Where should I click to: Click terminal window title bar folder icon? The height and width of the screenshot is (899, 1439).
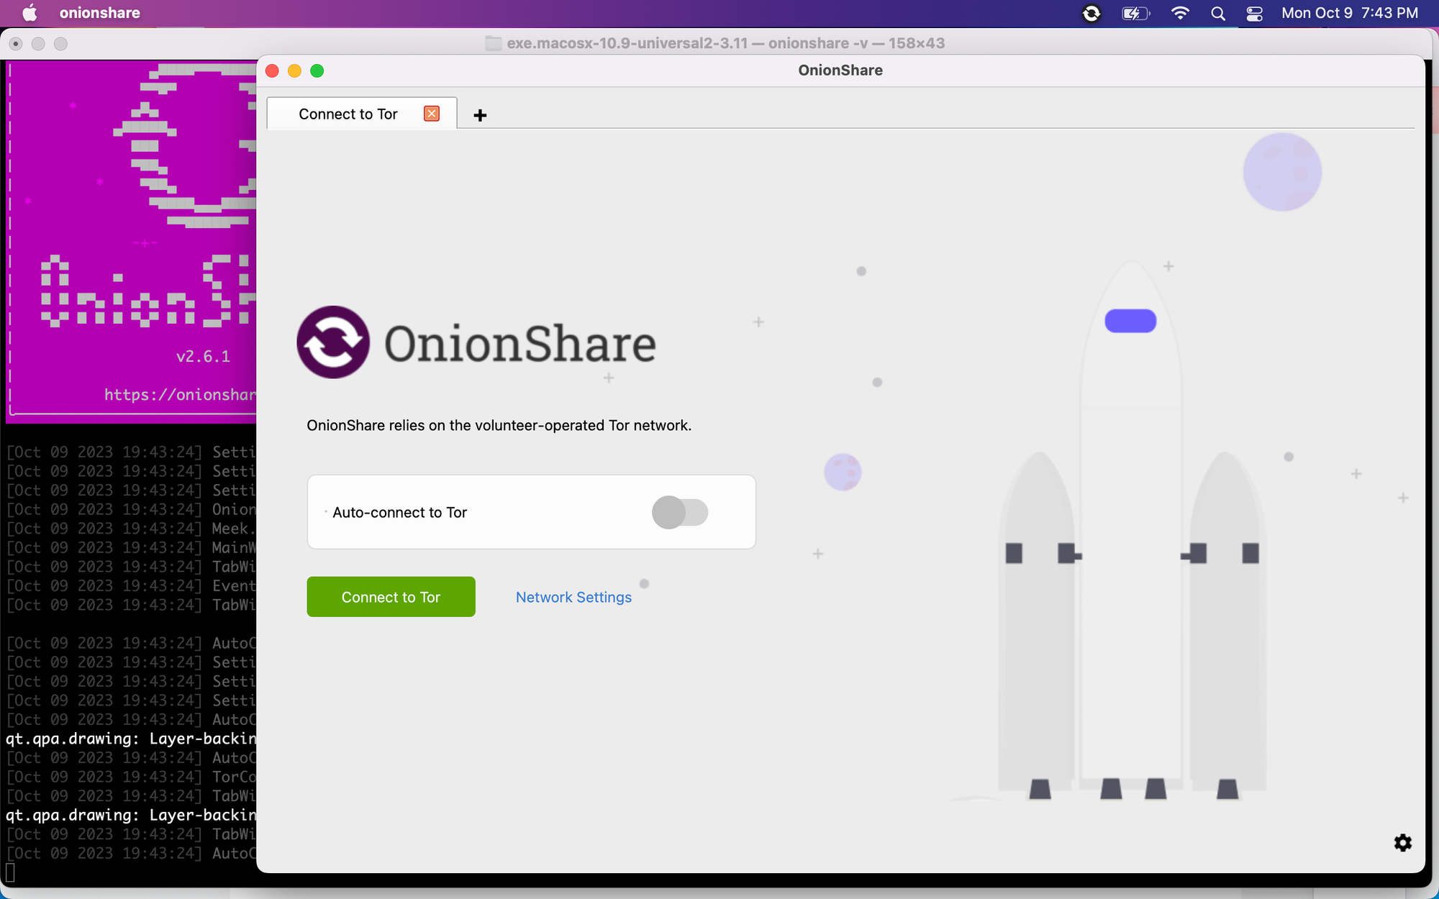pos(493,43)
